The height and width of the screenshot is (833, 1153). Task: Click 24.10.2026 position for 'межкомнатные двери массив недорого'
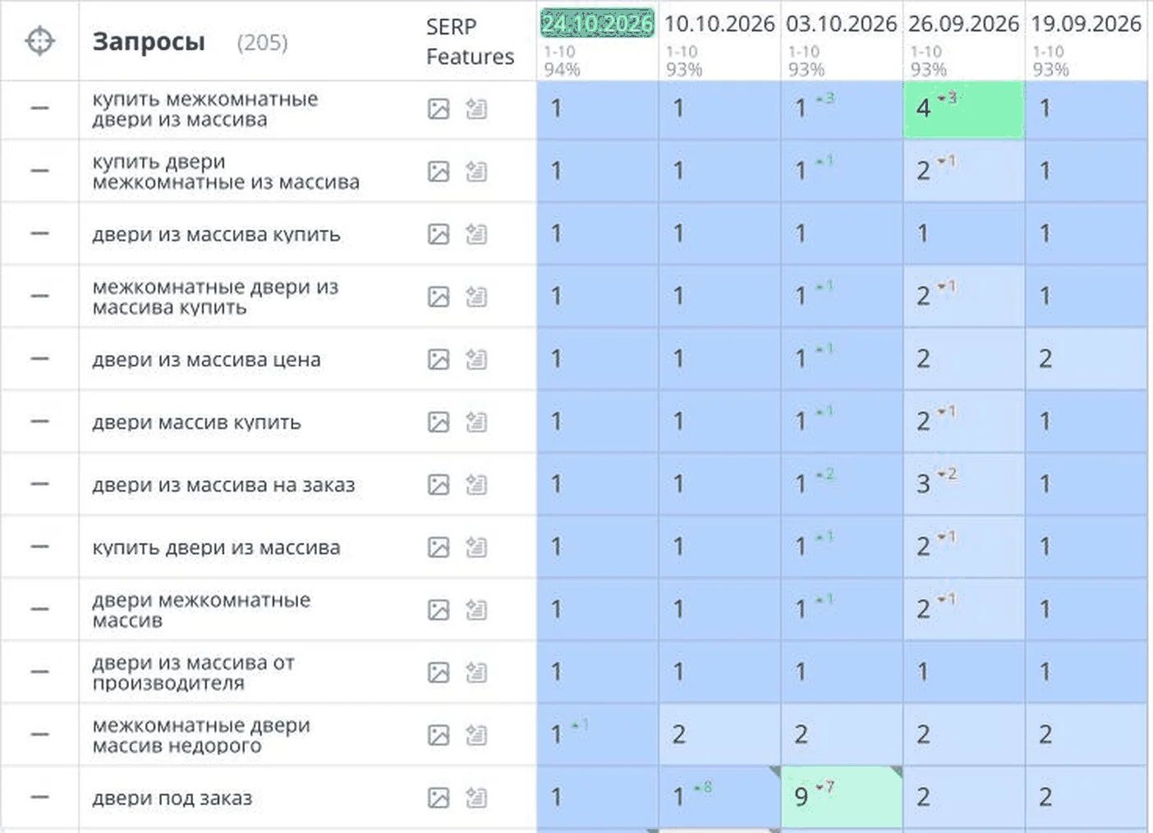click(597, 735)
